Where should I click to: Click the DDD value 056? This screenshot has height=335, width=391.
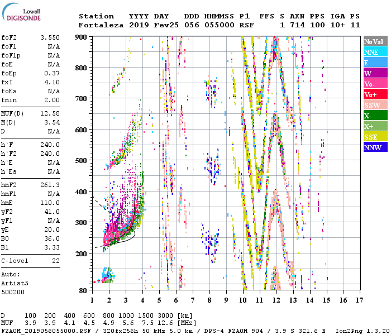click(192, 25)
